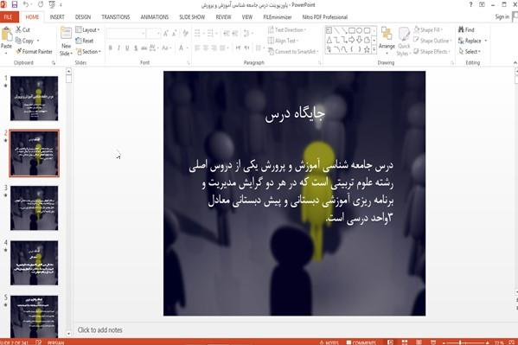Open the Shape Effects dropdown
This screenshot has height=345, width=518.
432,52
